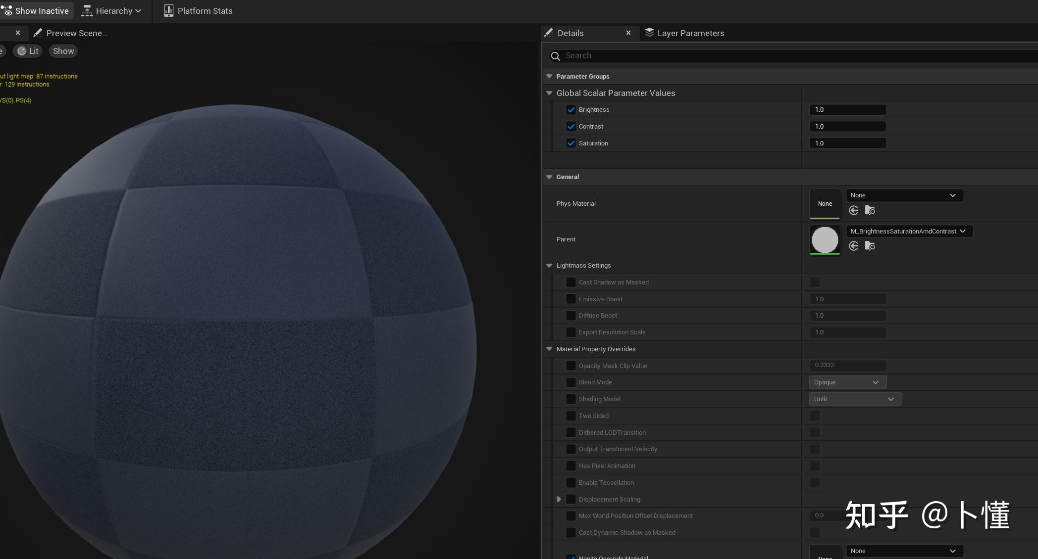This screenshot has height=559, width=1038.
Task: Open the Hierarchy dropdown
Action: tap(111, 10)
